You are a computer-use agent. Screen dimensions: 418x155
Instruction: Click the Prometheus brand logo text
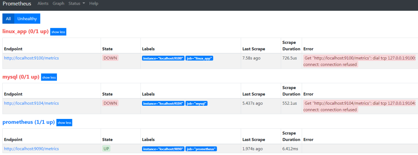pos(17,4)
